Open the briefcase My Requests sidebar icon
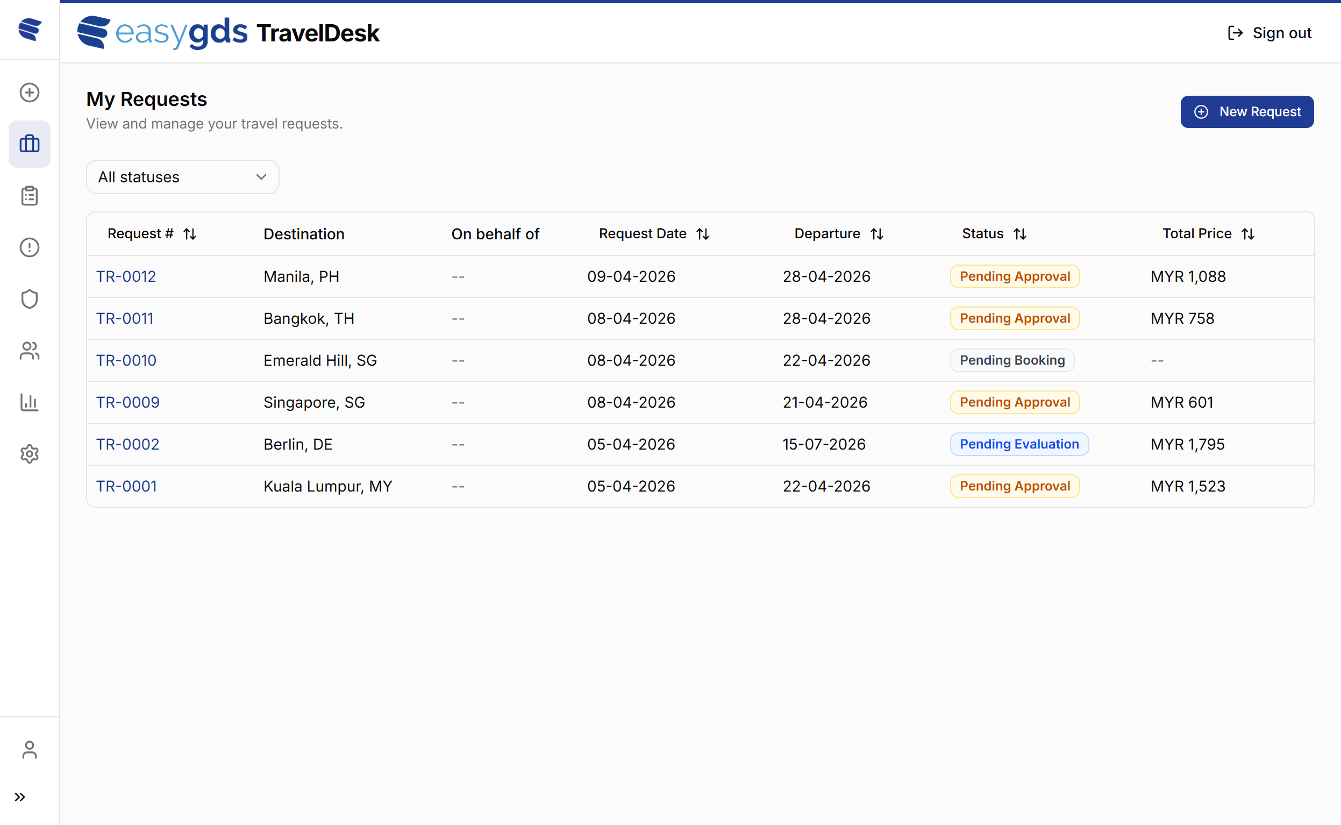The height and width of the screenshot is (825, 1341). point(29,144)
